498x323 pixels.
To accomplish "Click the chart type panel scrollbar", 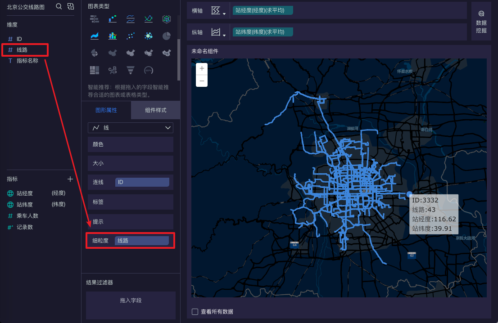I will [178, 60].
